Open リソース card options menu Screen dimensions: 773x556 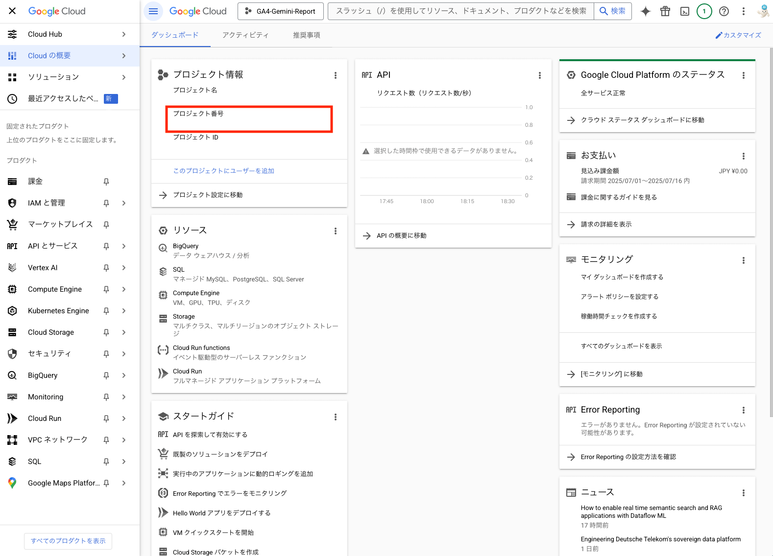click(x=336, y=231)
